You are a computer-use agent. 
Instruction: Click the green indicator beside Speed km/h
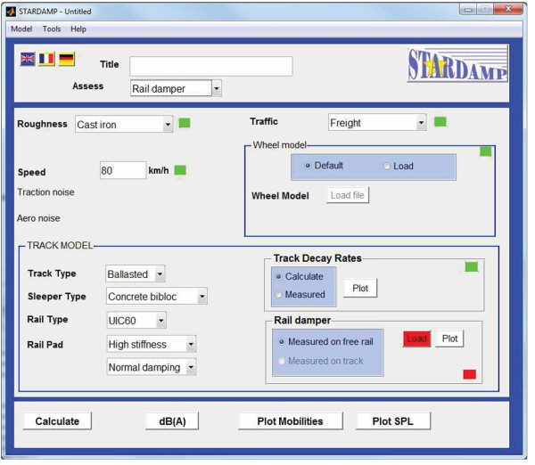click(180, 169)
